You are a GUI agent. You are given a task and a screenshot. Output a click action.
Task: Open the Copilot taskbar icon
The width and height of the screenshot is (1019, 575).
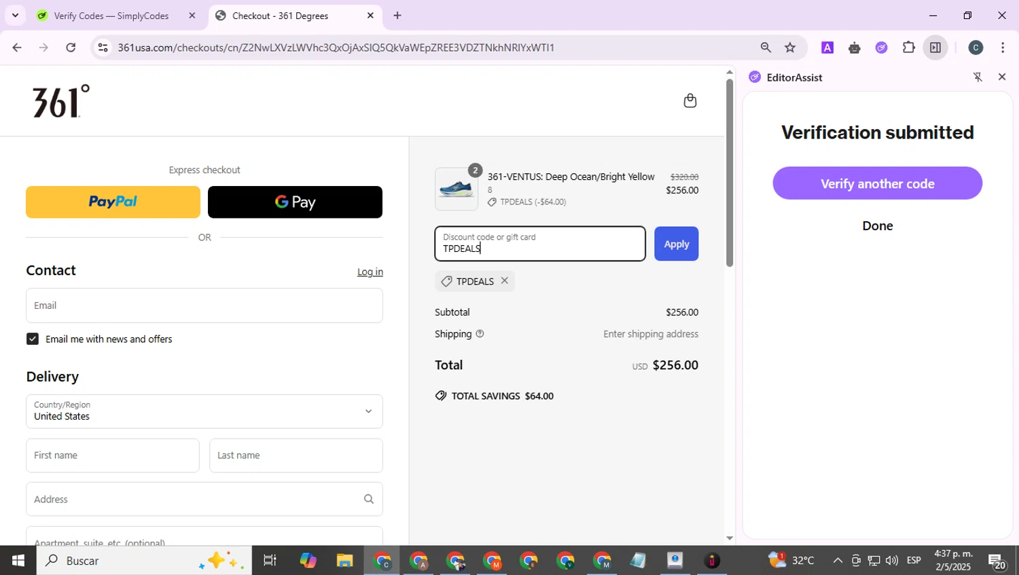(308, 560)
